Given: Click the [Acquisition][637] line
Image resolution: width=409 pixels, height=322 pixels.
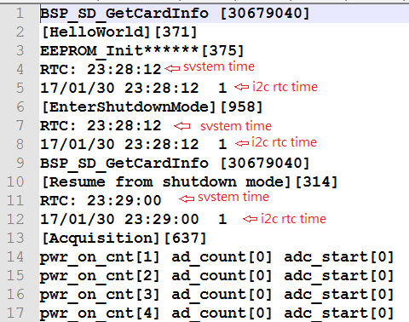Looking at the screenshot, I should [x=124, y=239].
